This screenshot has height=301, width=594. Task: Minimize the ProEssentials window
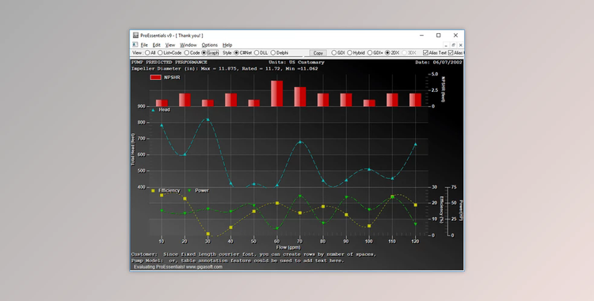[x=421, y=36]
